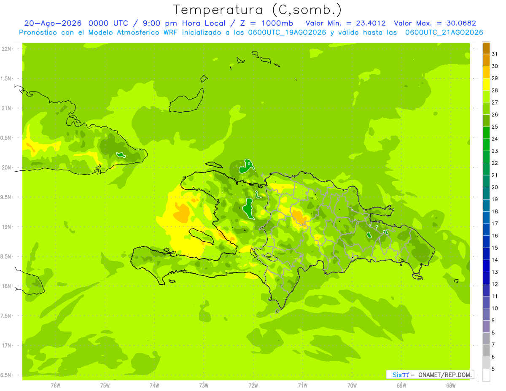
Task: Click the Valor Max. = 30.0682 text
Action: click(x=435, y=23)
